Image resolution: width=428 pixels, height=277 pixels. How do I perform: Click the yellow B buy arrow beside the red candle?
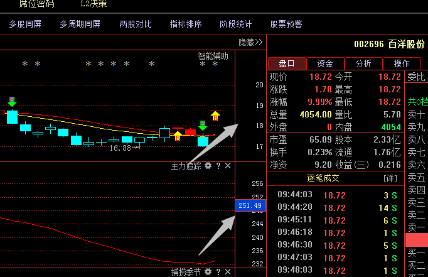pos(178,136)
